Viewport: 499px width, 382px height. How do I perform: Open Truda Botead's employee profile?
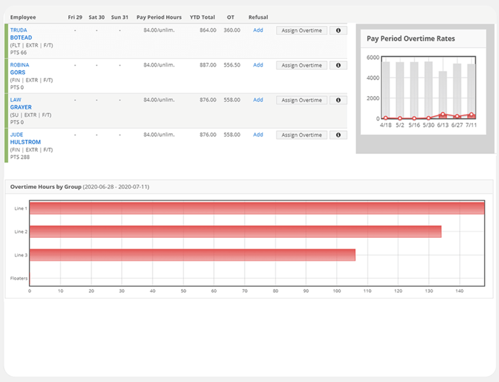[21, 33]
